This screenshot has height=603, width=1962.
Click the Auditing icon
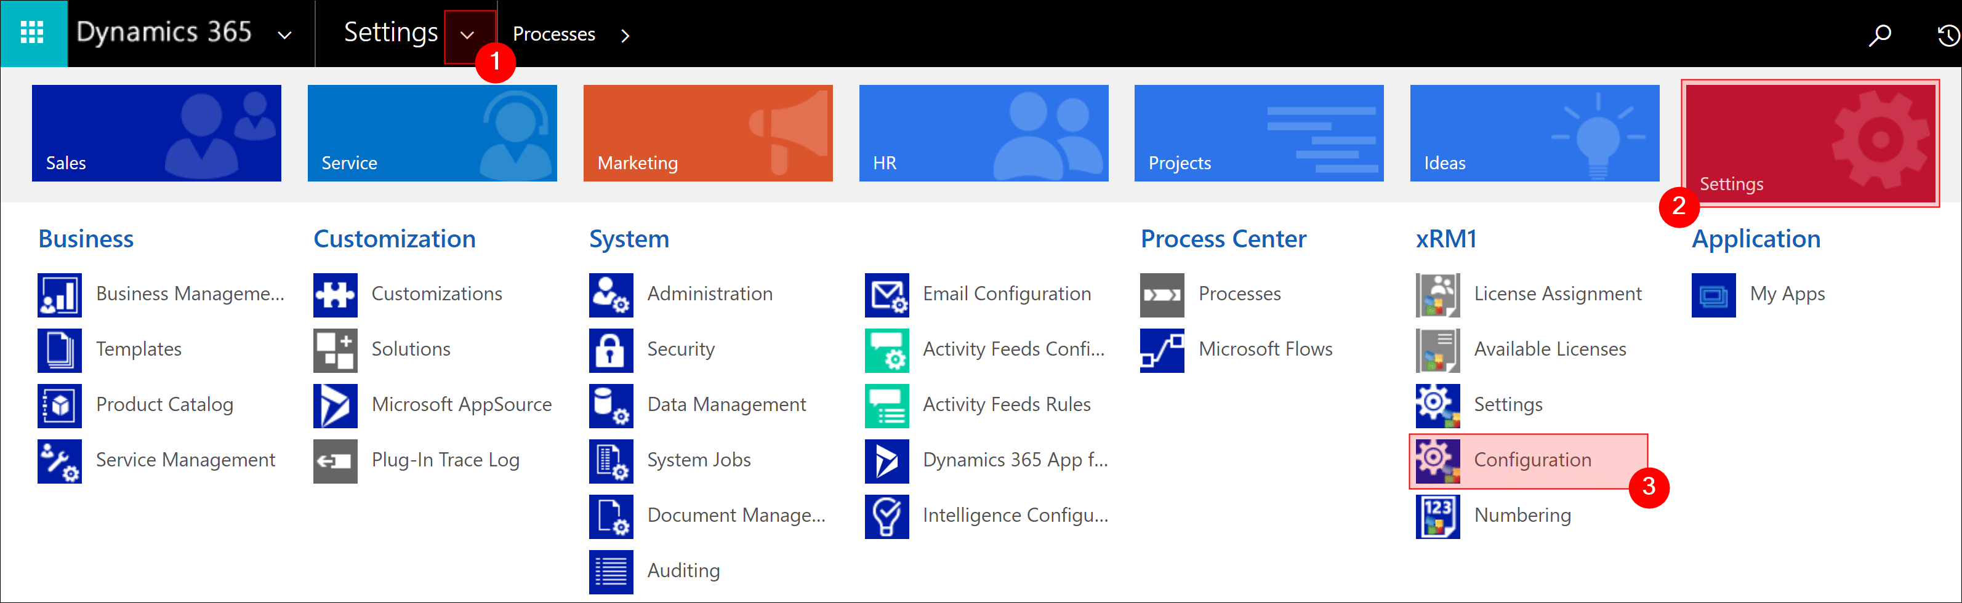(611, 572)
